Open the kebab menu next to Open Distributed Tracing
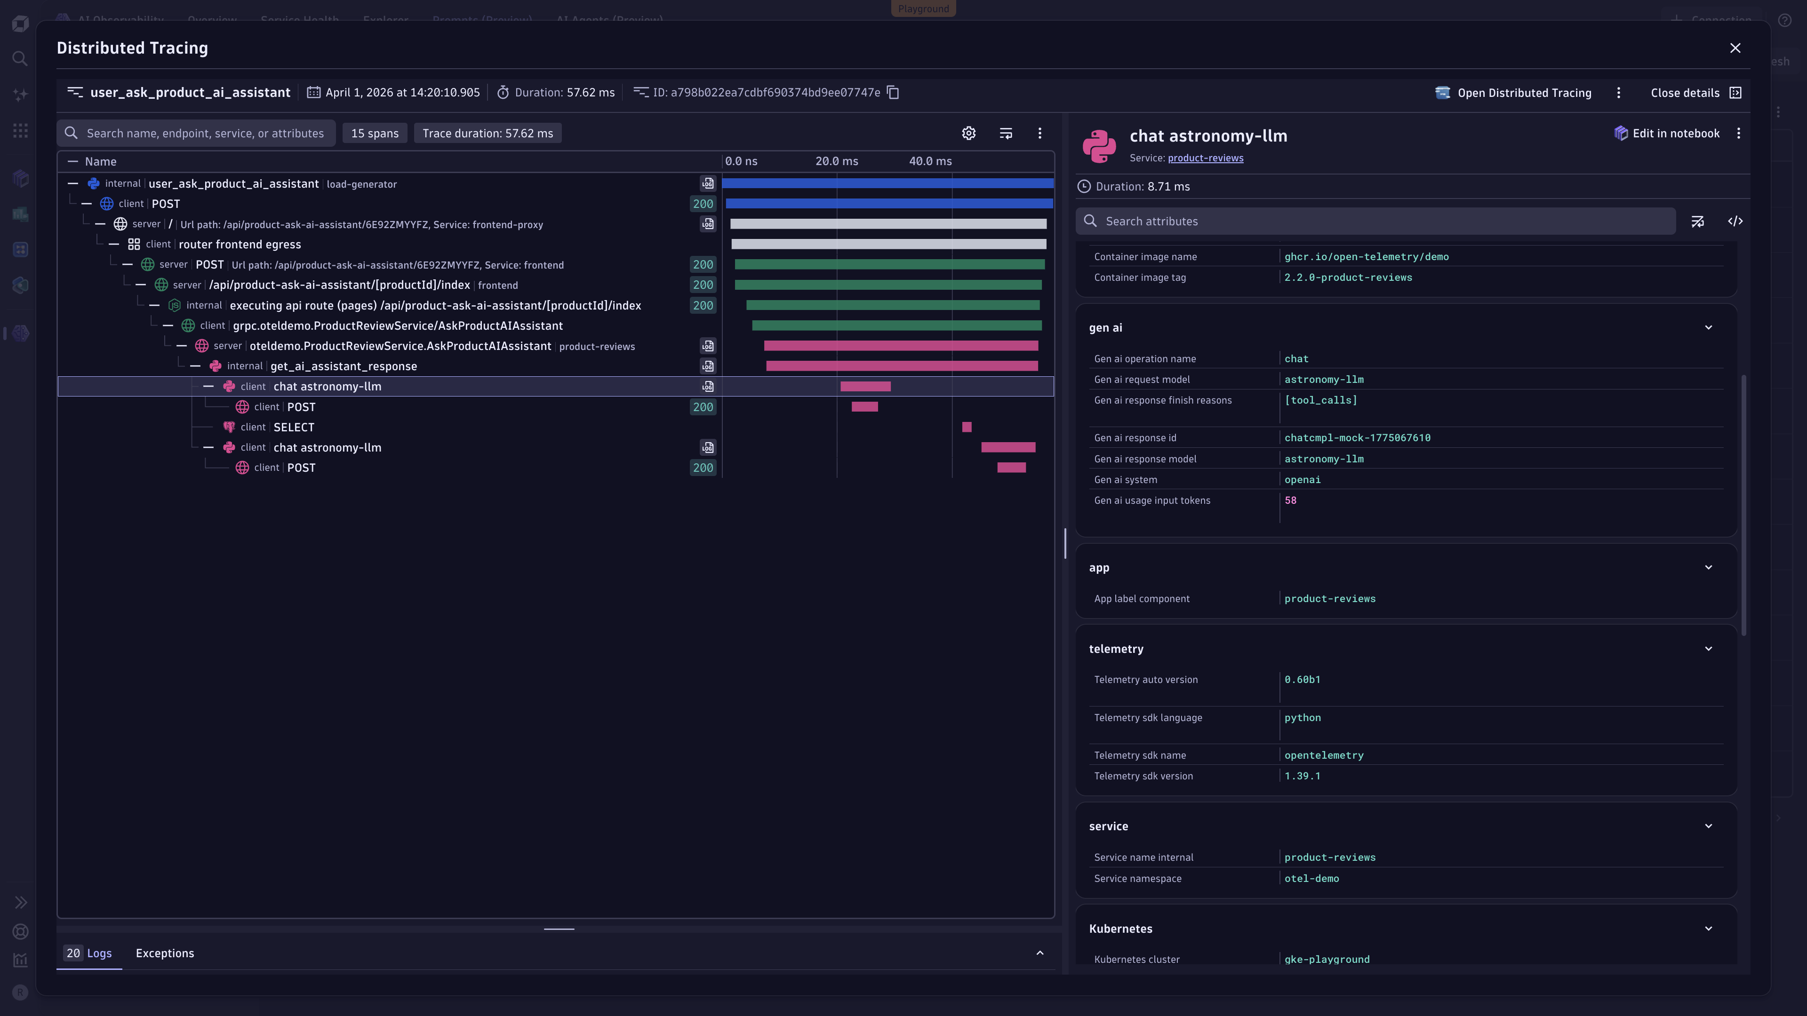 (1618, 92)
